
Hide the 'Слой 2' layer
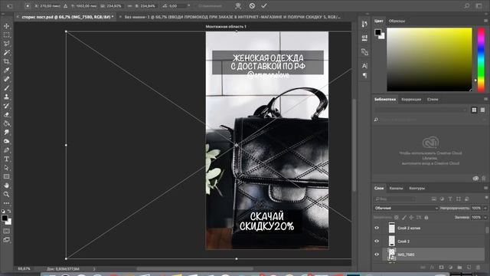377,241
